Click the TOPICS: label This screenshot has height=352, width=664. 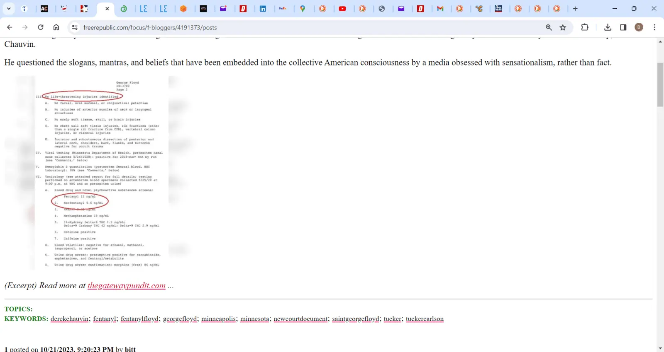[18, 309]
